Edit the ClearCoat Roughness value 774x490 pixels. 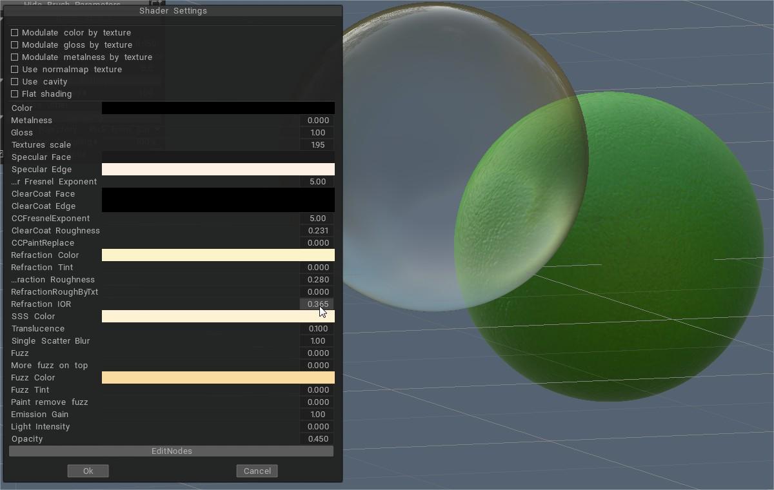317,230
